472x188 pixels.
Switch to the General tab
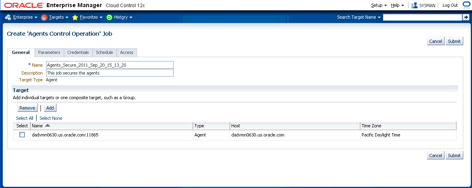pyautogui.click(x=21, y=52)
